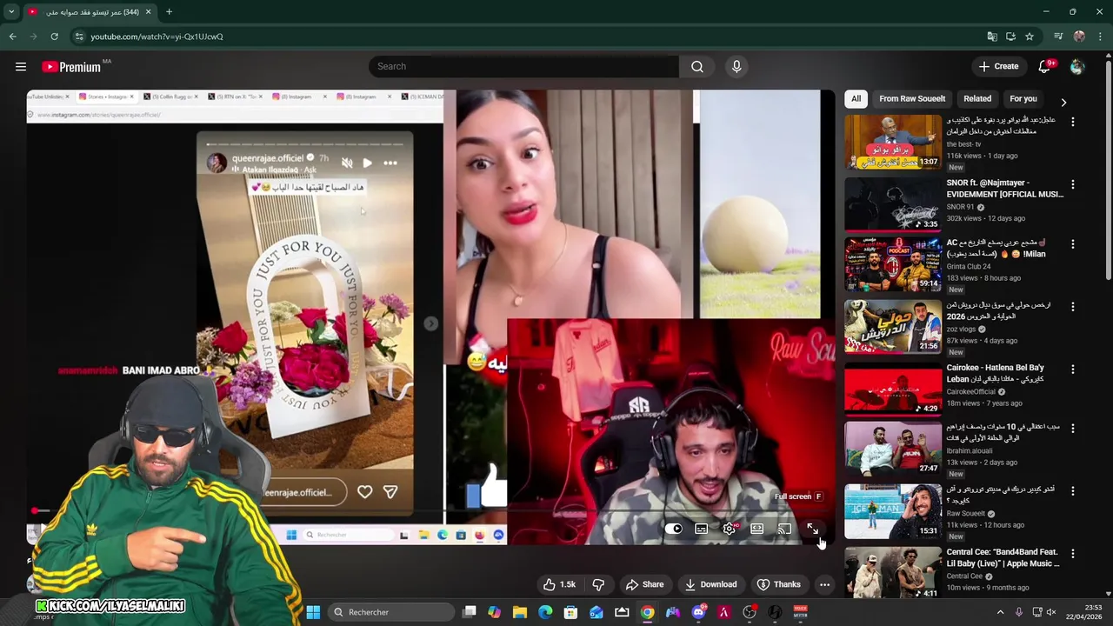Select the All filter chip
The width and height of the screenshot is (1113, 626).
pyautogui.click(x=856, y=99)
